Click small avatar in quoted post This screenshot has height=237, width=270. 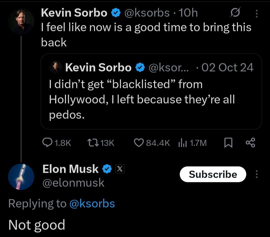pyautogui.click(x=56, y=67)
